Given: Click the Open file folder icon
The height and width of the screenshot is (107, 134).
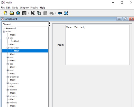Looking at the screenshot, I should 12,13.
